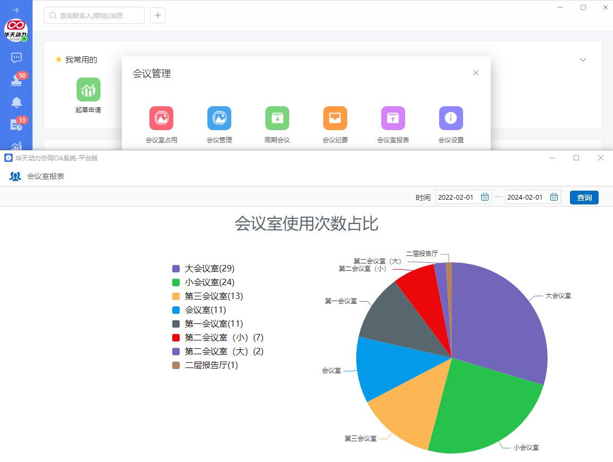Image resolution: width=613 pixels, height=462 pixels.
Task: Open the chat messages sidebar icon
Action: click(16, 57)
